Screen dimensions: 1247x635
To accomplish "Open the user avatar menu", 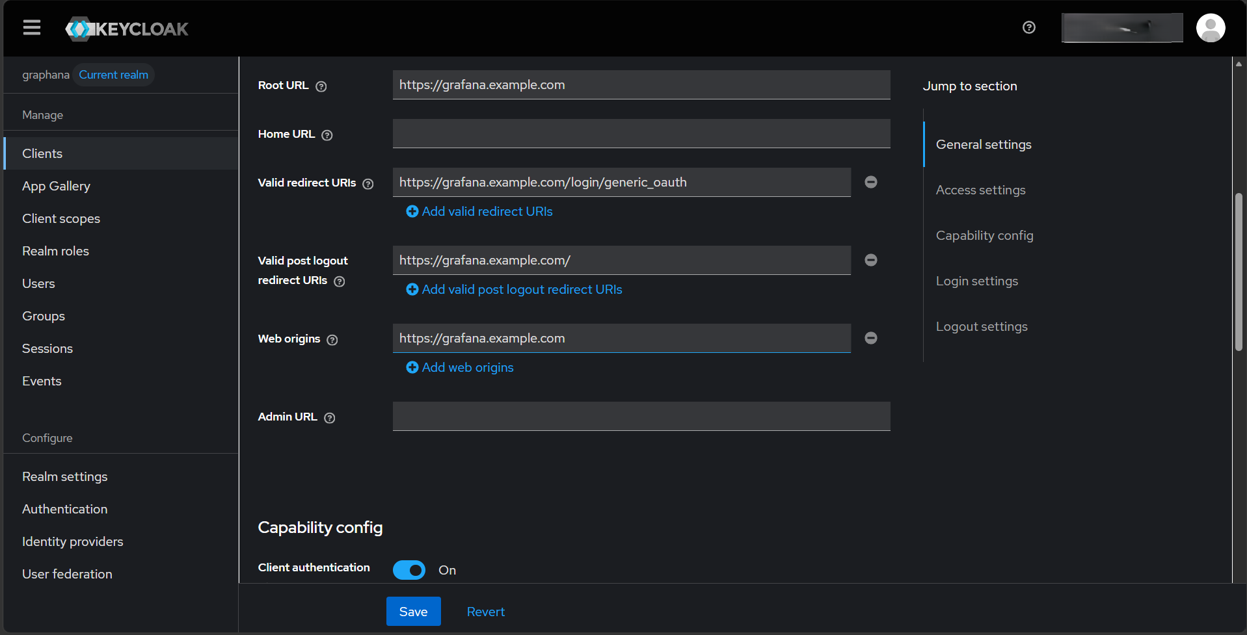I will coord(1211,28).
